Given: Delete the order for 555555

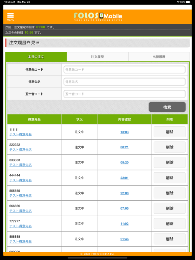Looking at the screenshot, I should 170,193.
